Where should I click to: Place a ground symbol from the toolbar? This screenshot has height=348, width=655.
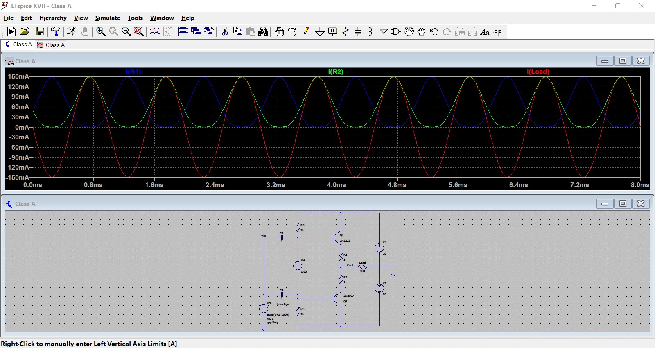pyautogui.click(x=320, y=31)
